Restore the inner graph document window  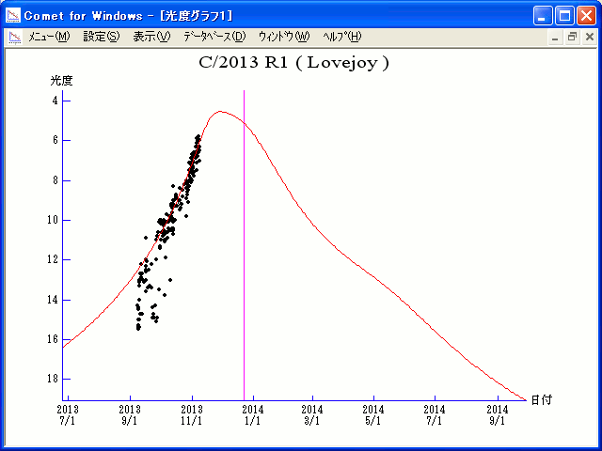click(572, 38)
